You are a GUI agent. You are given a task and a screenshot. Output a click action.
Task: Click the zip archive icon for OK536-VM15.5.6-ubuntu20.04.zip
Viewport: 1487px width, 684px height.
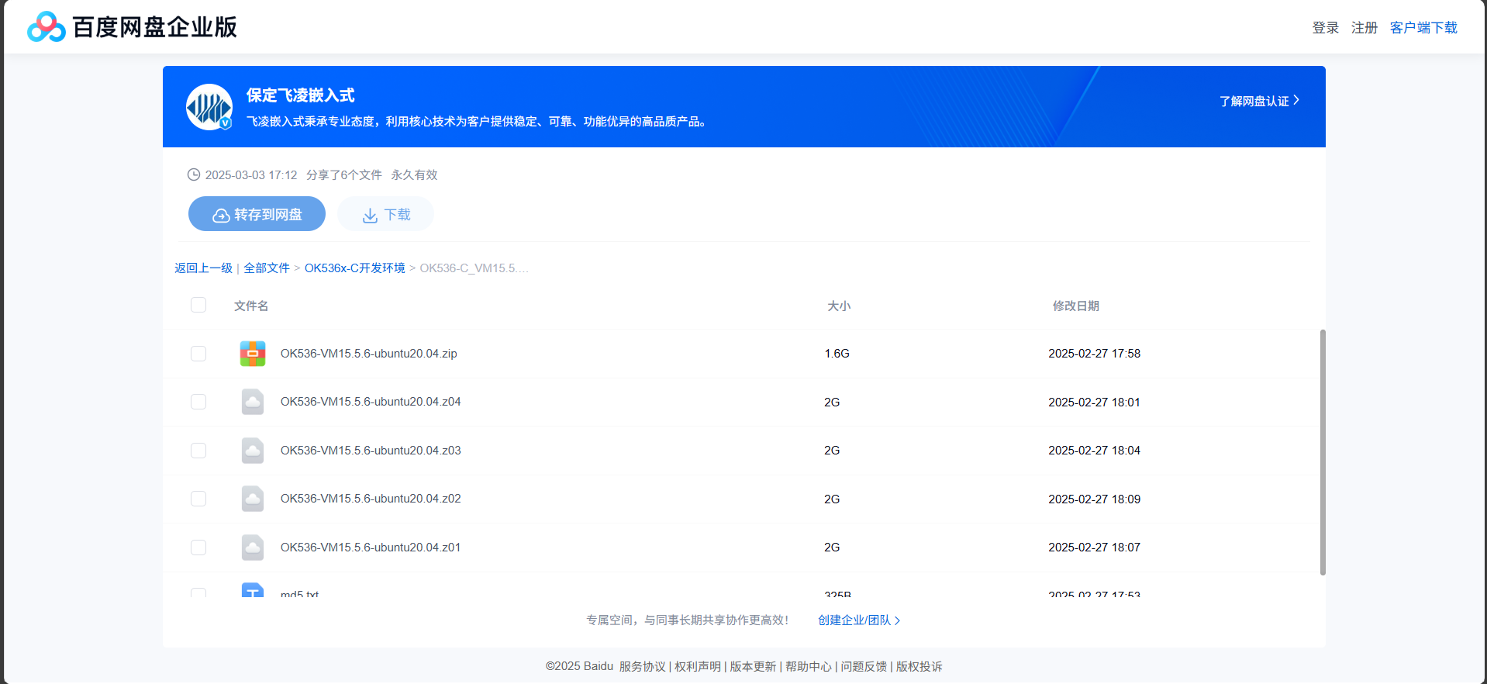(x=253, y=354)
